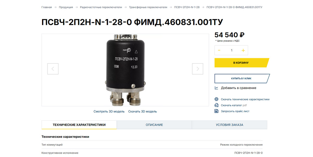Click the gear icon for technical specs
Image resolution: width=313 pixels, height=157 pixels.
pyautogui.click(x=216, y=99)
